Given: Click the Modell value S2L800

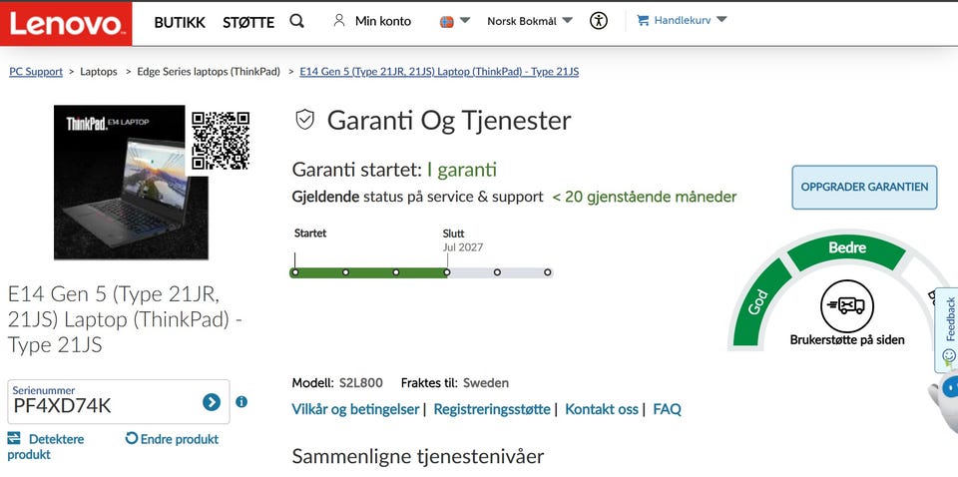Looking at the screenshot, I should [361, 383].
